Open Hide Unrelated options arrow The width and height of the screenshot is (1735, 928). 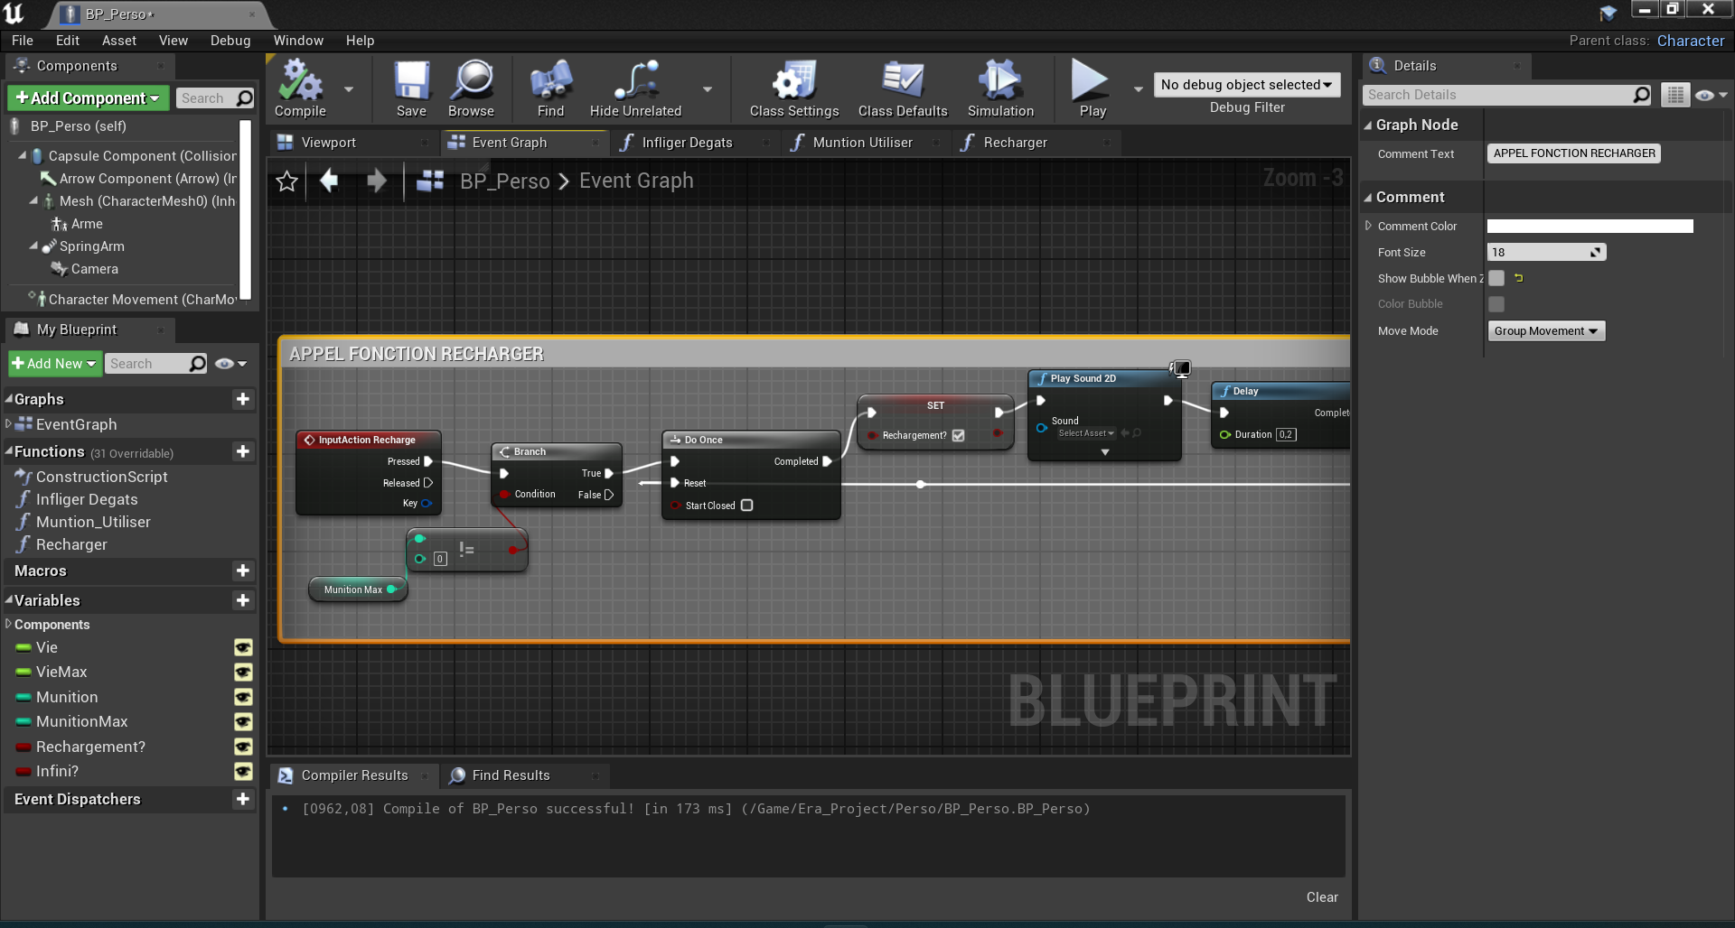(x=708, y=89)
